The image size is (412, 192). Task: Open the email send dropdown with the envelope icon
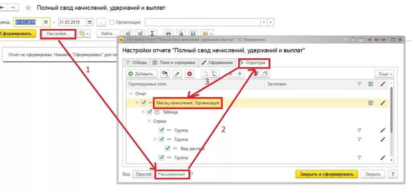(x=207, y=34)
